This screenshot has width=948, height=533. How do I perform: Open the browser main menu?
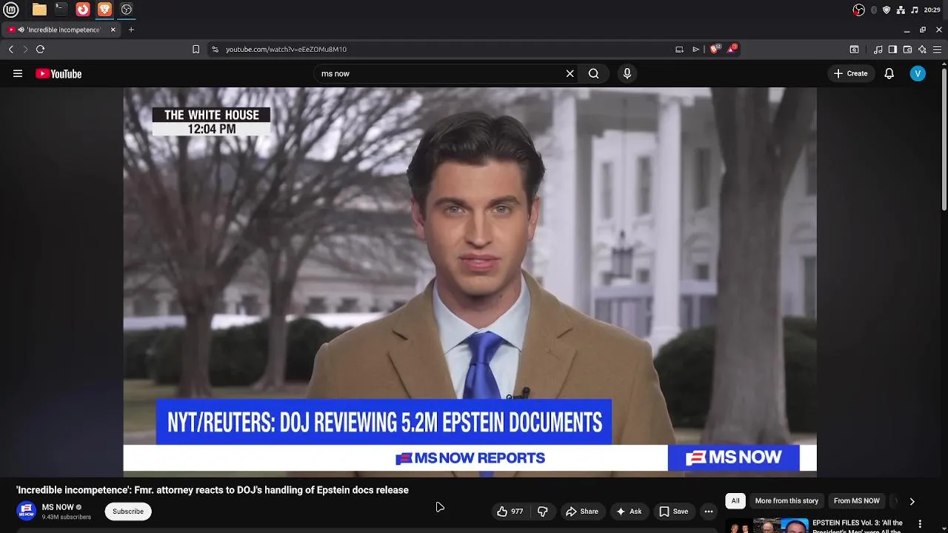pos(937,49)
